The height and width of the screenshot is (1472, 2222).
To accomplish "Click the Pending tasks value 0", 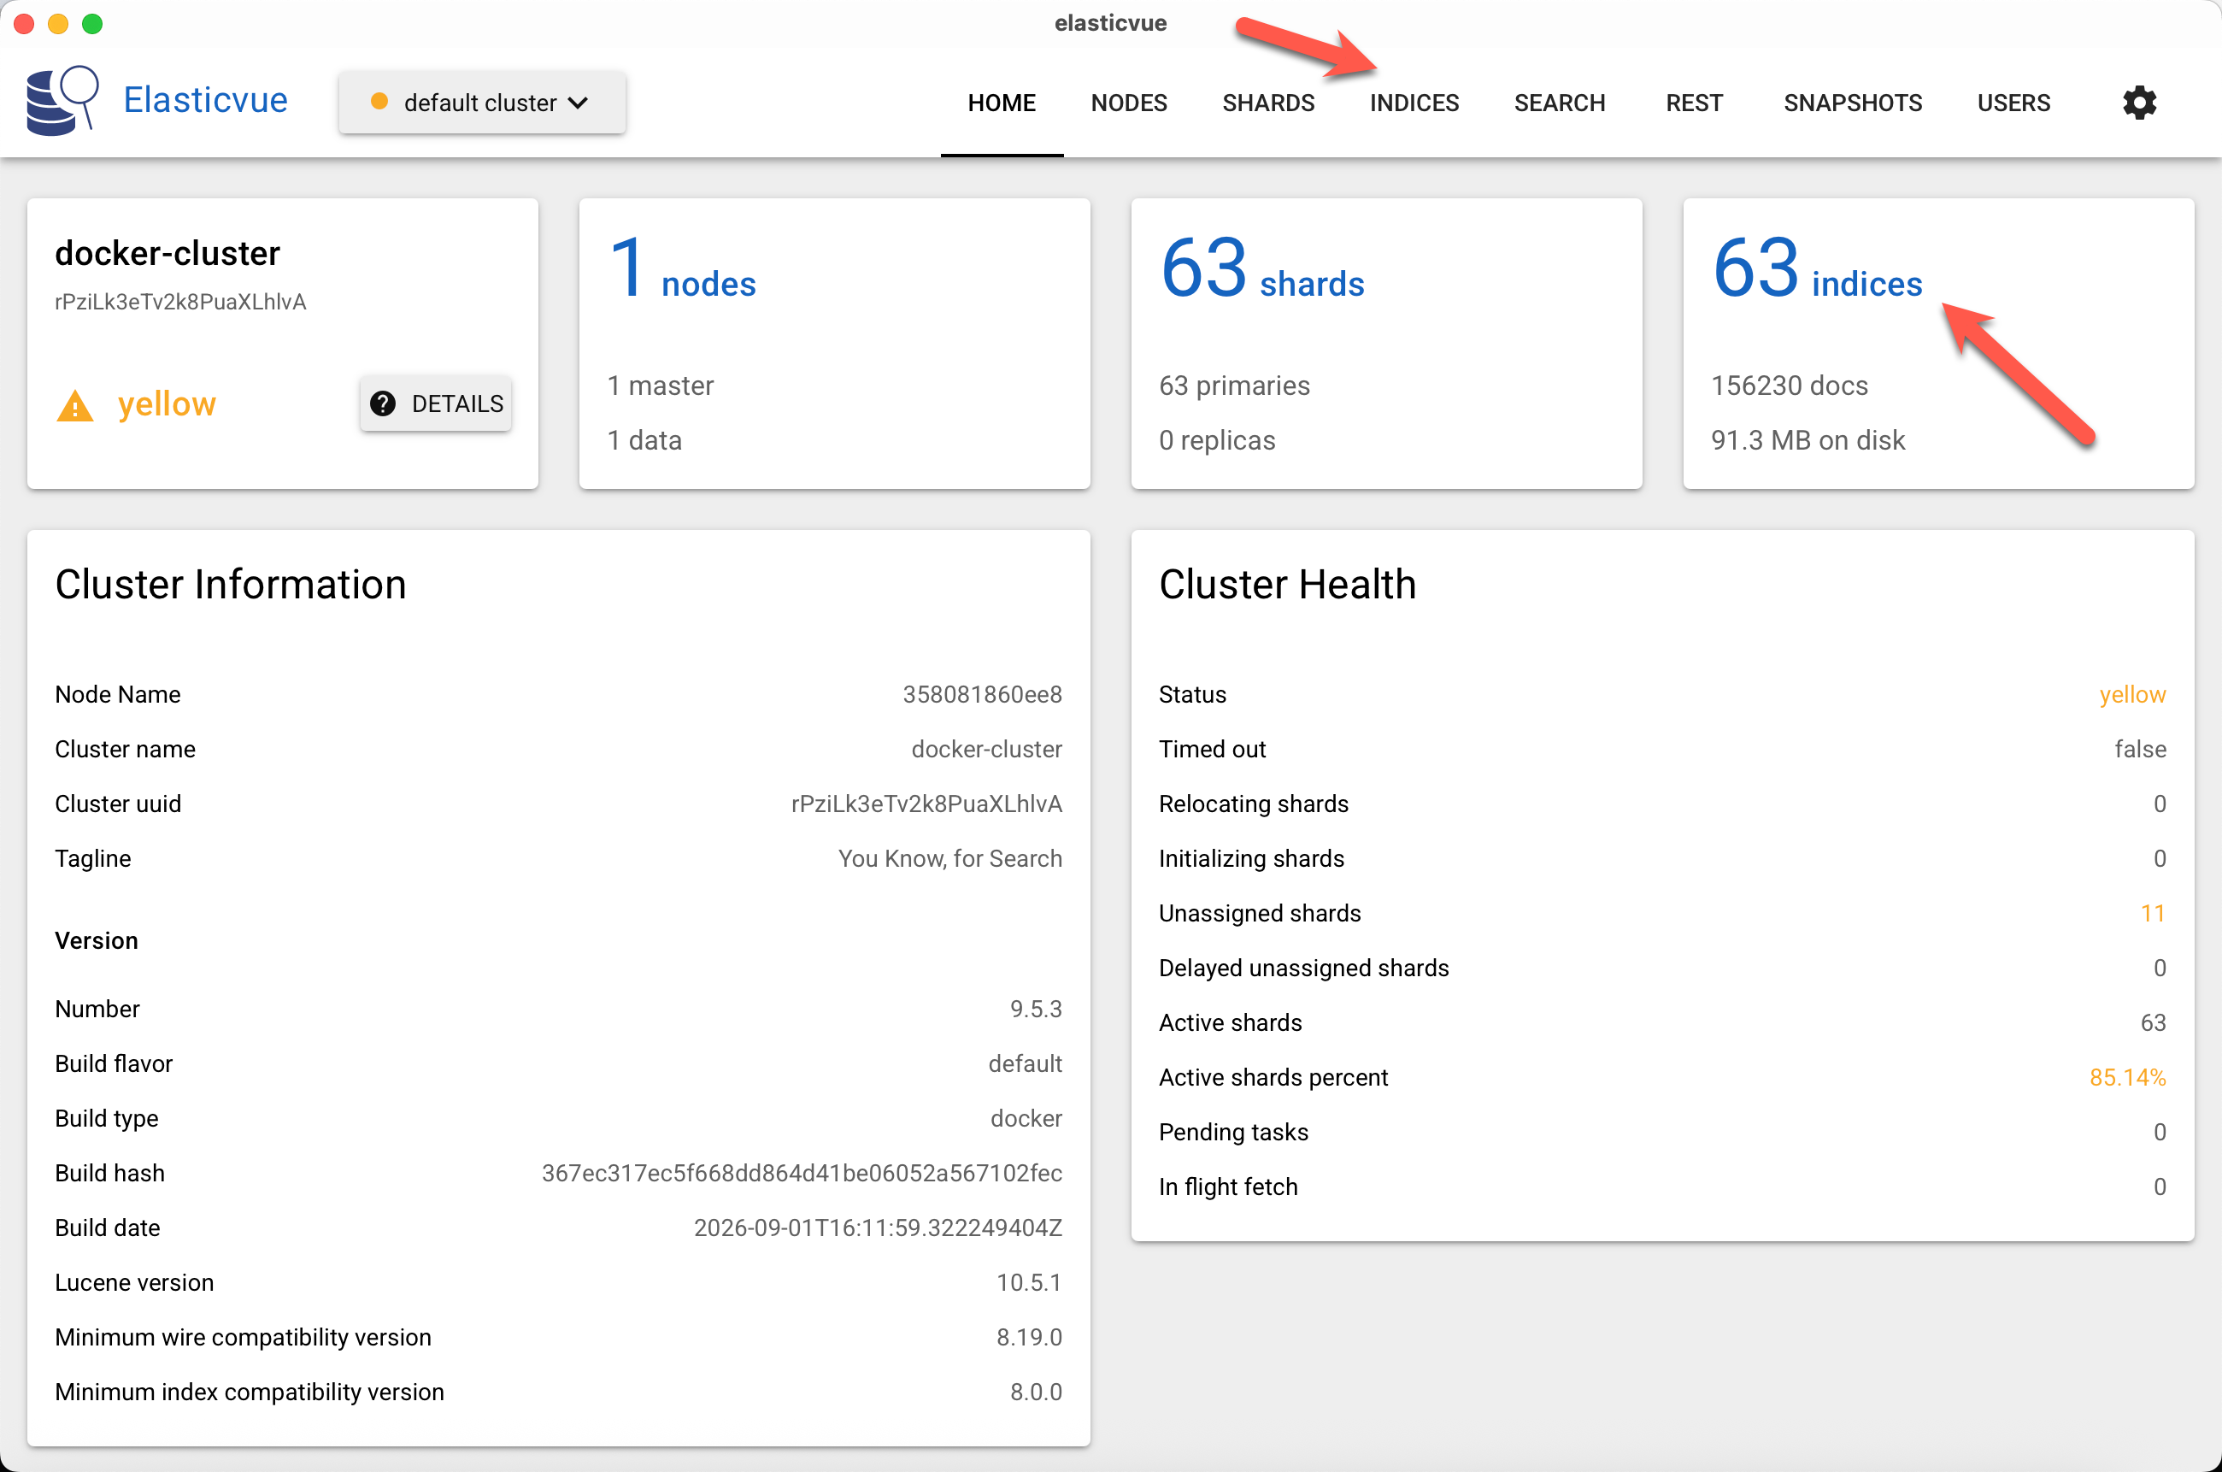I will [x=2160, y=1132].
